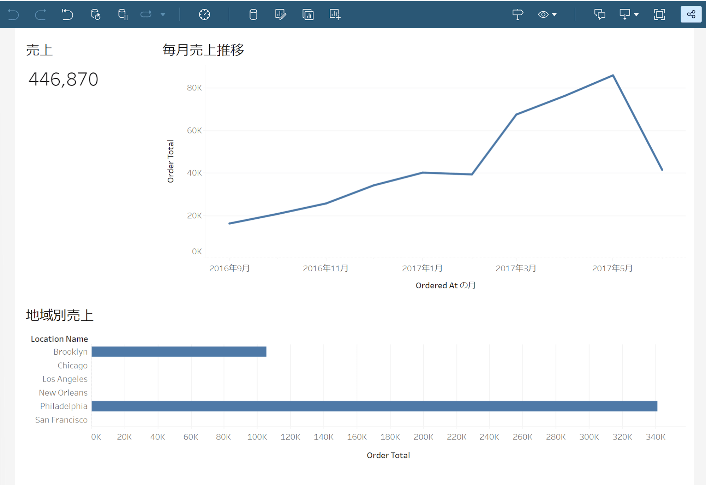Click the 100K bar chart axis tick
706x485 pixels.
click(257, 437)
